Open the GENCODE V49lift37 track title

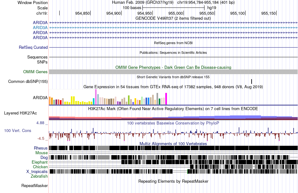tap(173, 18)
